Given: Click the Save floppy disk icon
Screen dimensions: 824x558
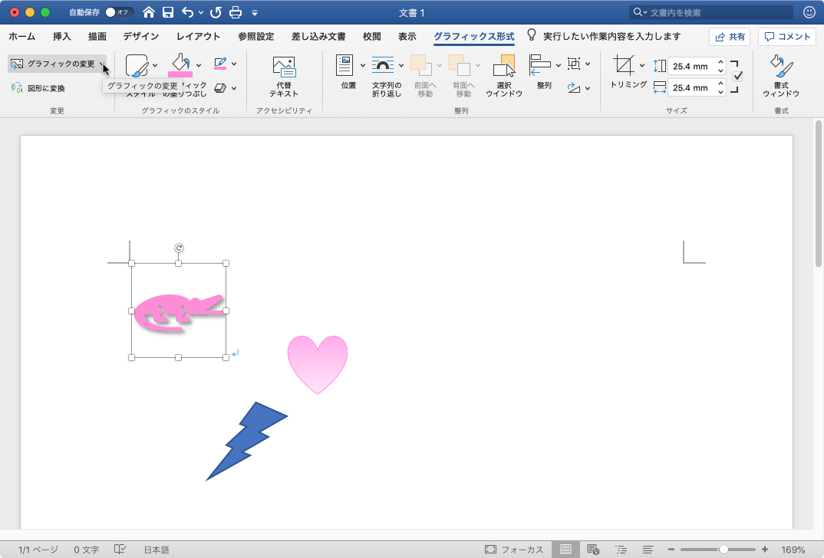Looking at the screenshot, I should pyautogui.click(x=168, y=12).
